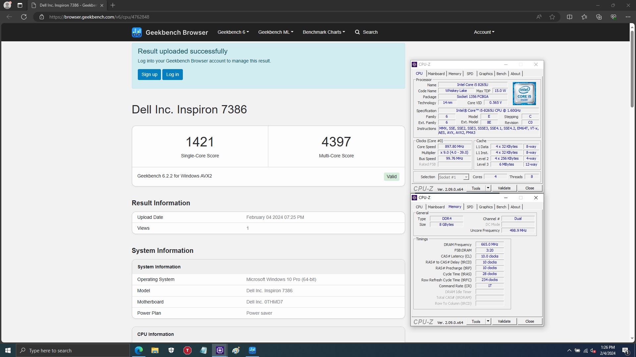Switch to Memory tab in upper CPU-Z
Screen dimensions: 636x357
455,74
